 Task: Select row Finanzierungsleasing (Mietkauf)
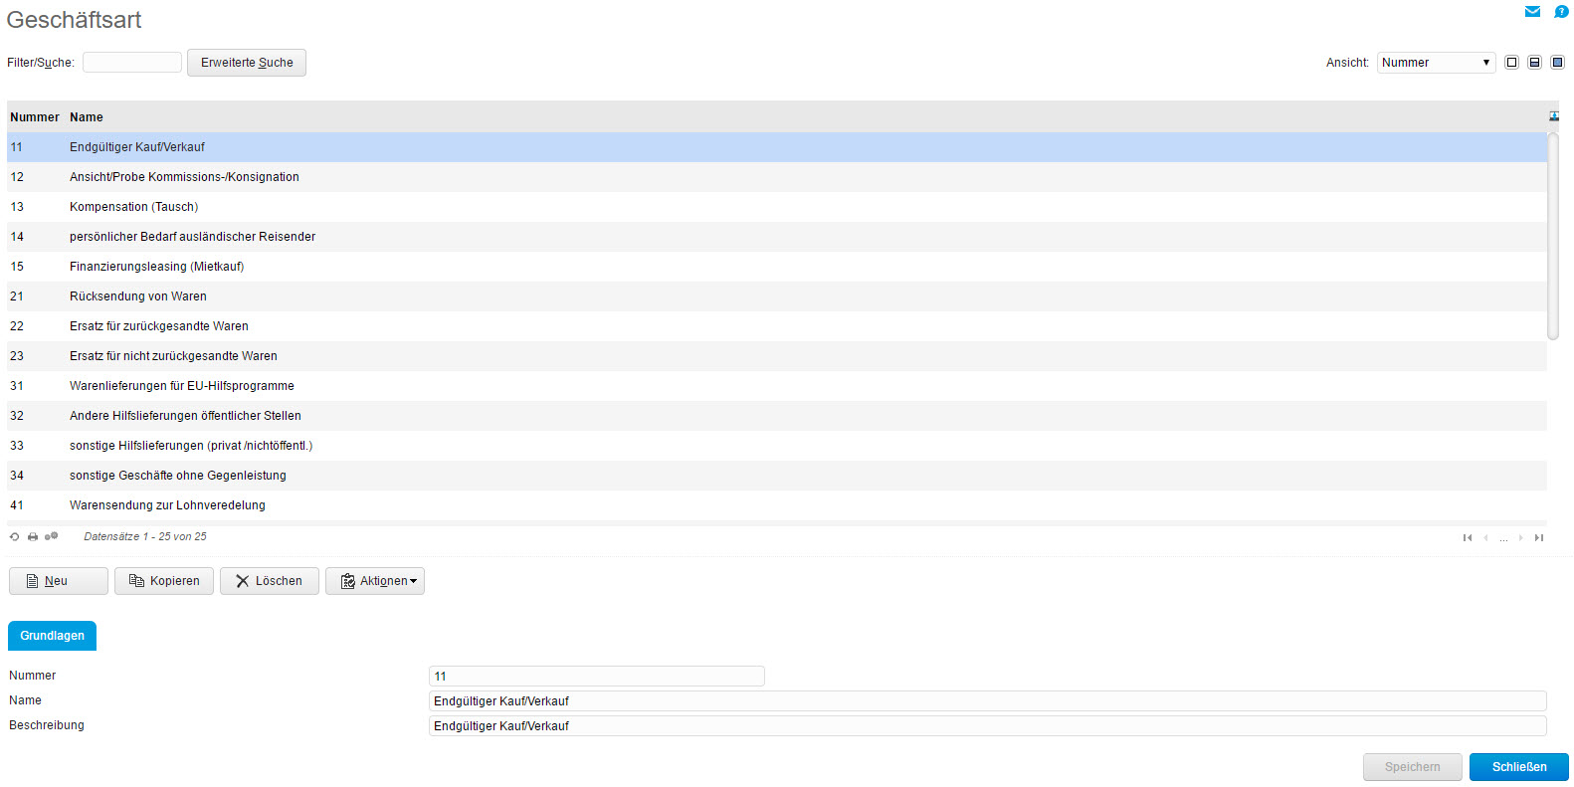coord(777,267)
